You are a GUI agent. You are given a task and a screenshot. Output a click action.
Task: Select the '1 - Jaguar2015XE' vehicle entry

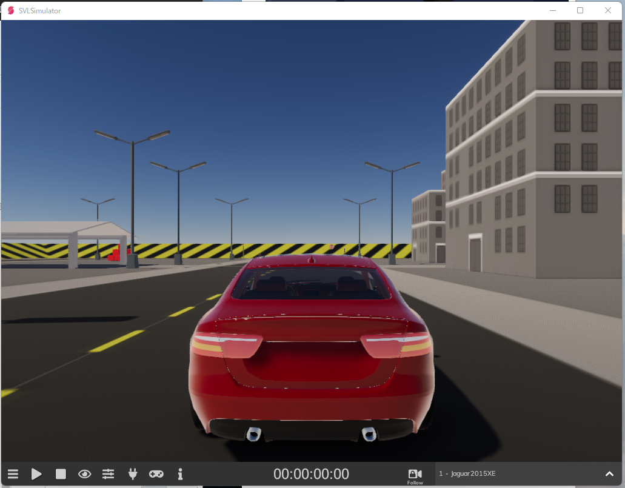(467, 473)
